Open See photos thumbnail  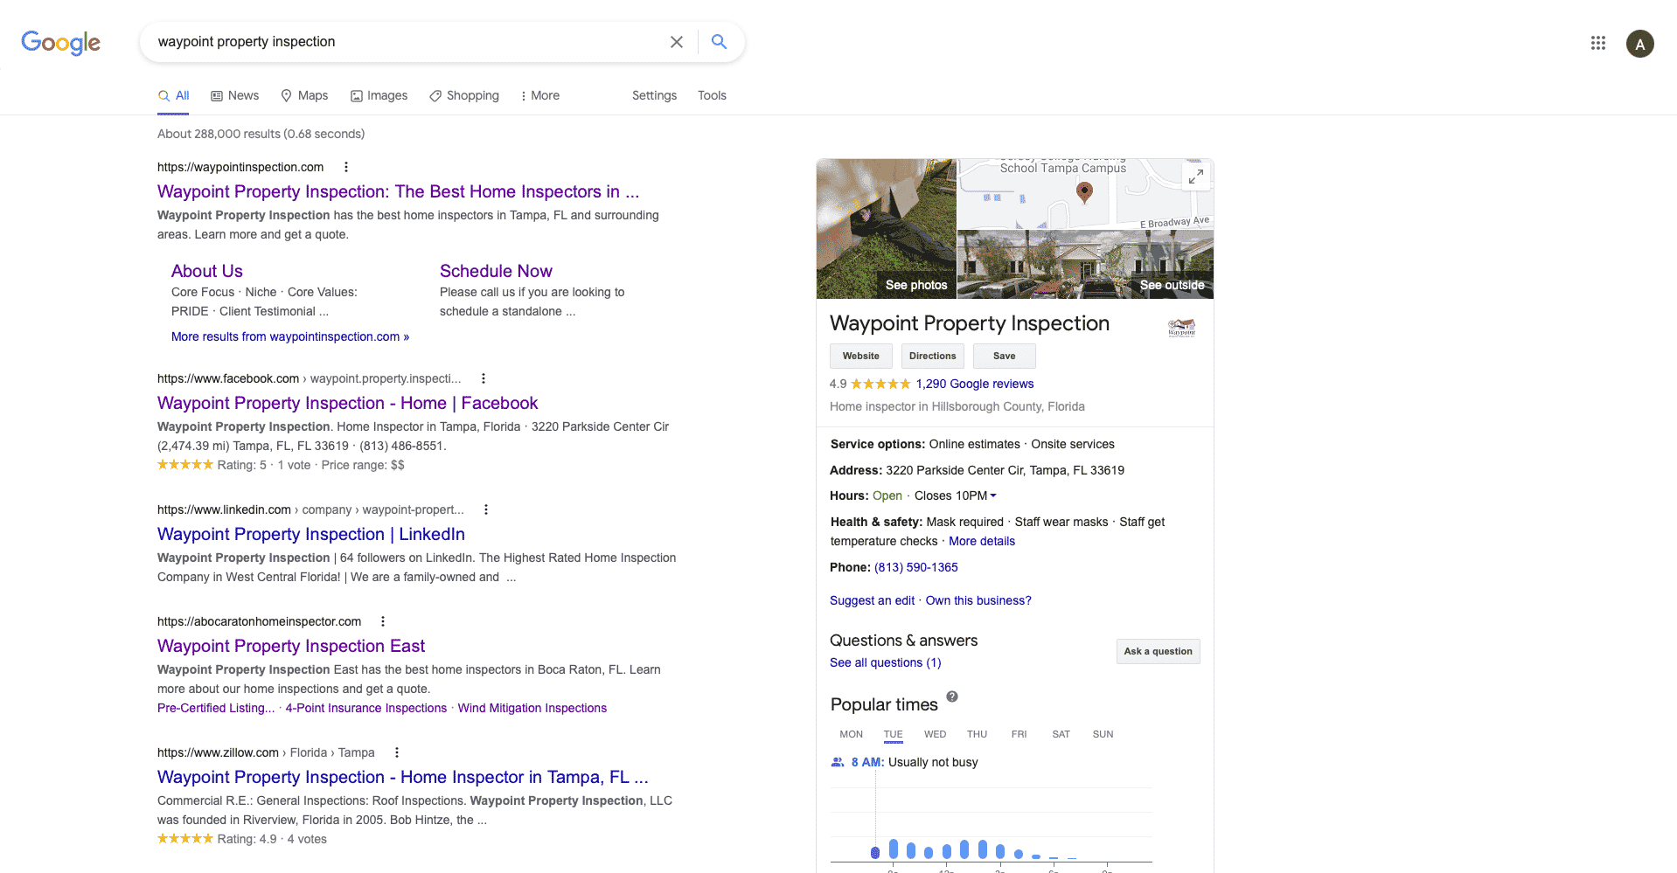[x=887, y=229]
